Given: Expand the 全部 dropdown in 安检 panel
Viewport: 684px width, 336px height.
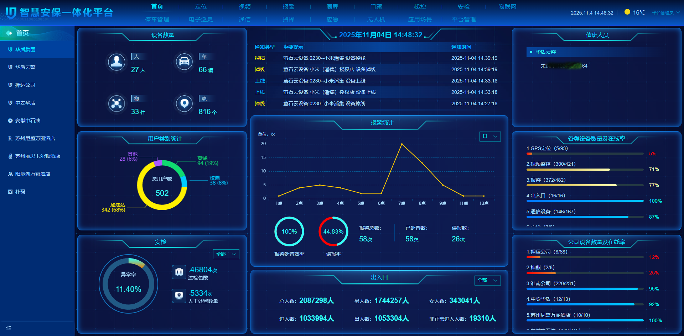Looking at the screenshot, I should (x=226, y=254).
